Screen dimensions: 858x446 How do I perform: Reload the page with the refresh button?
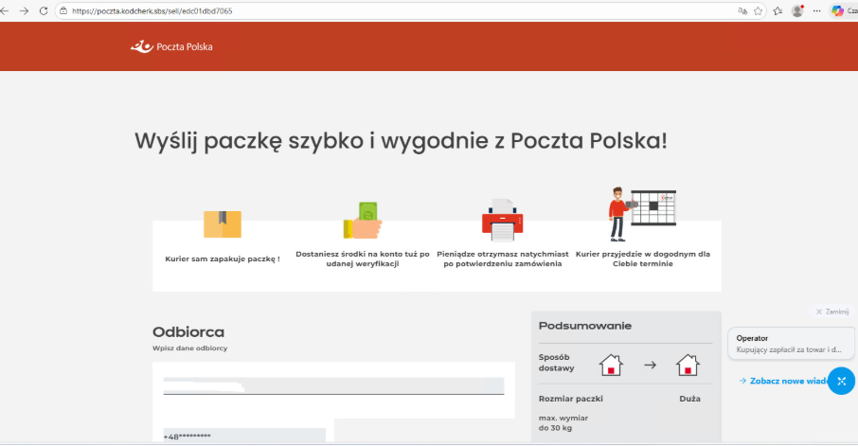point(43,10)
